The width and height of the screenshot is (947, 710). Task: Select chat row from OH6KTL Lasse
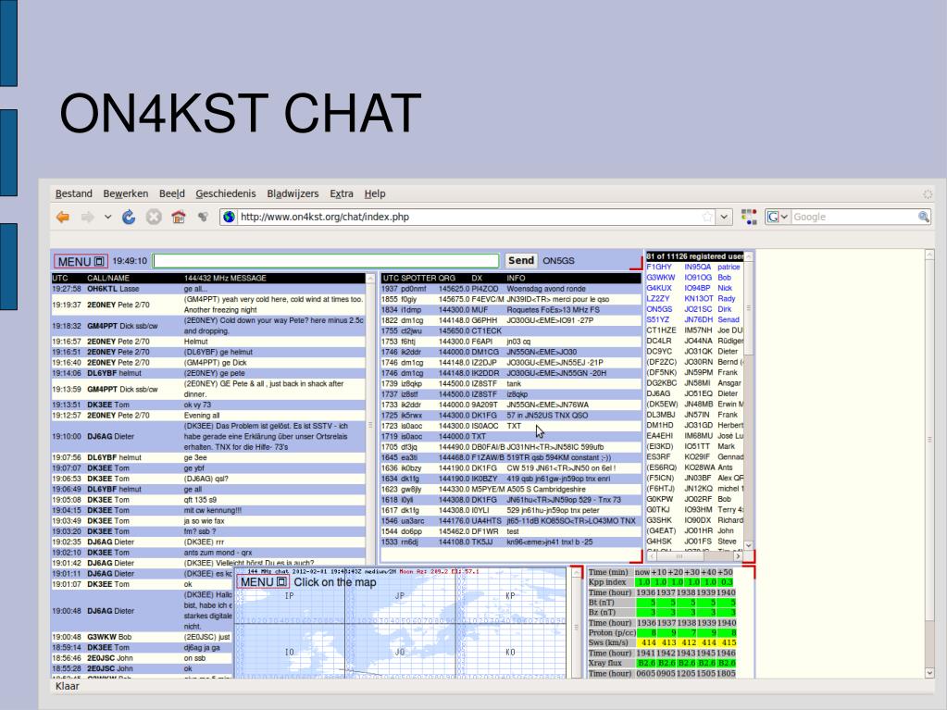208,289
